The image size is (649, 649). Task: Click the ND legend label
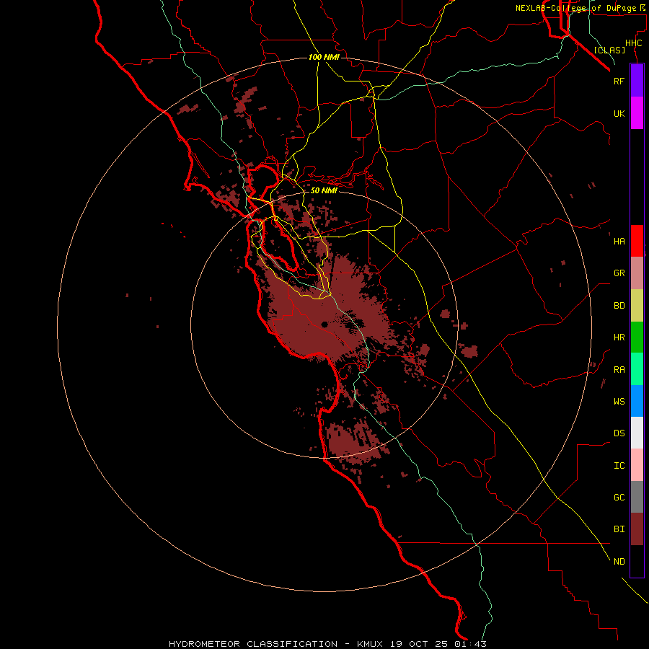[619, 562]
